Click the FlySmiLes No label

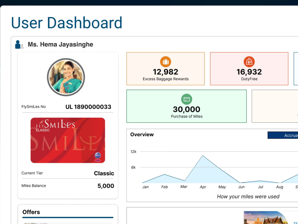34,107
